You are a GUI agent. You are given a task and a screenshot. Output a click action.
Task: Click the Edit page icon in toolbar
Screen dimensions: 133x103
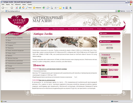56,8
